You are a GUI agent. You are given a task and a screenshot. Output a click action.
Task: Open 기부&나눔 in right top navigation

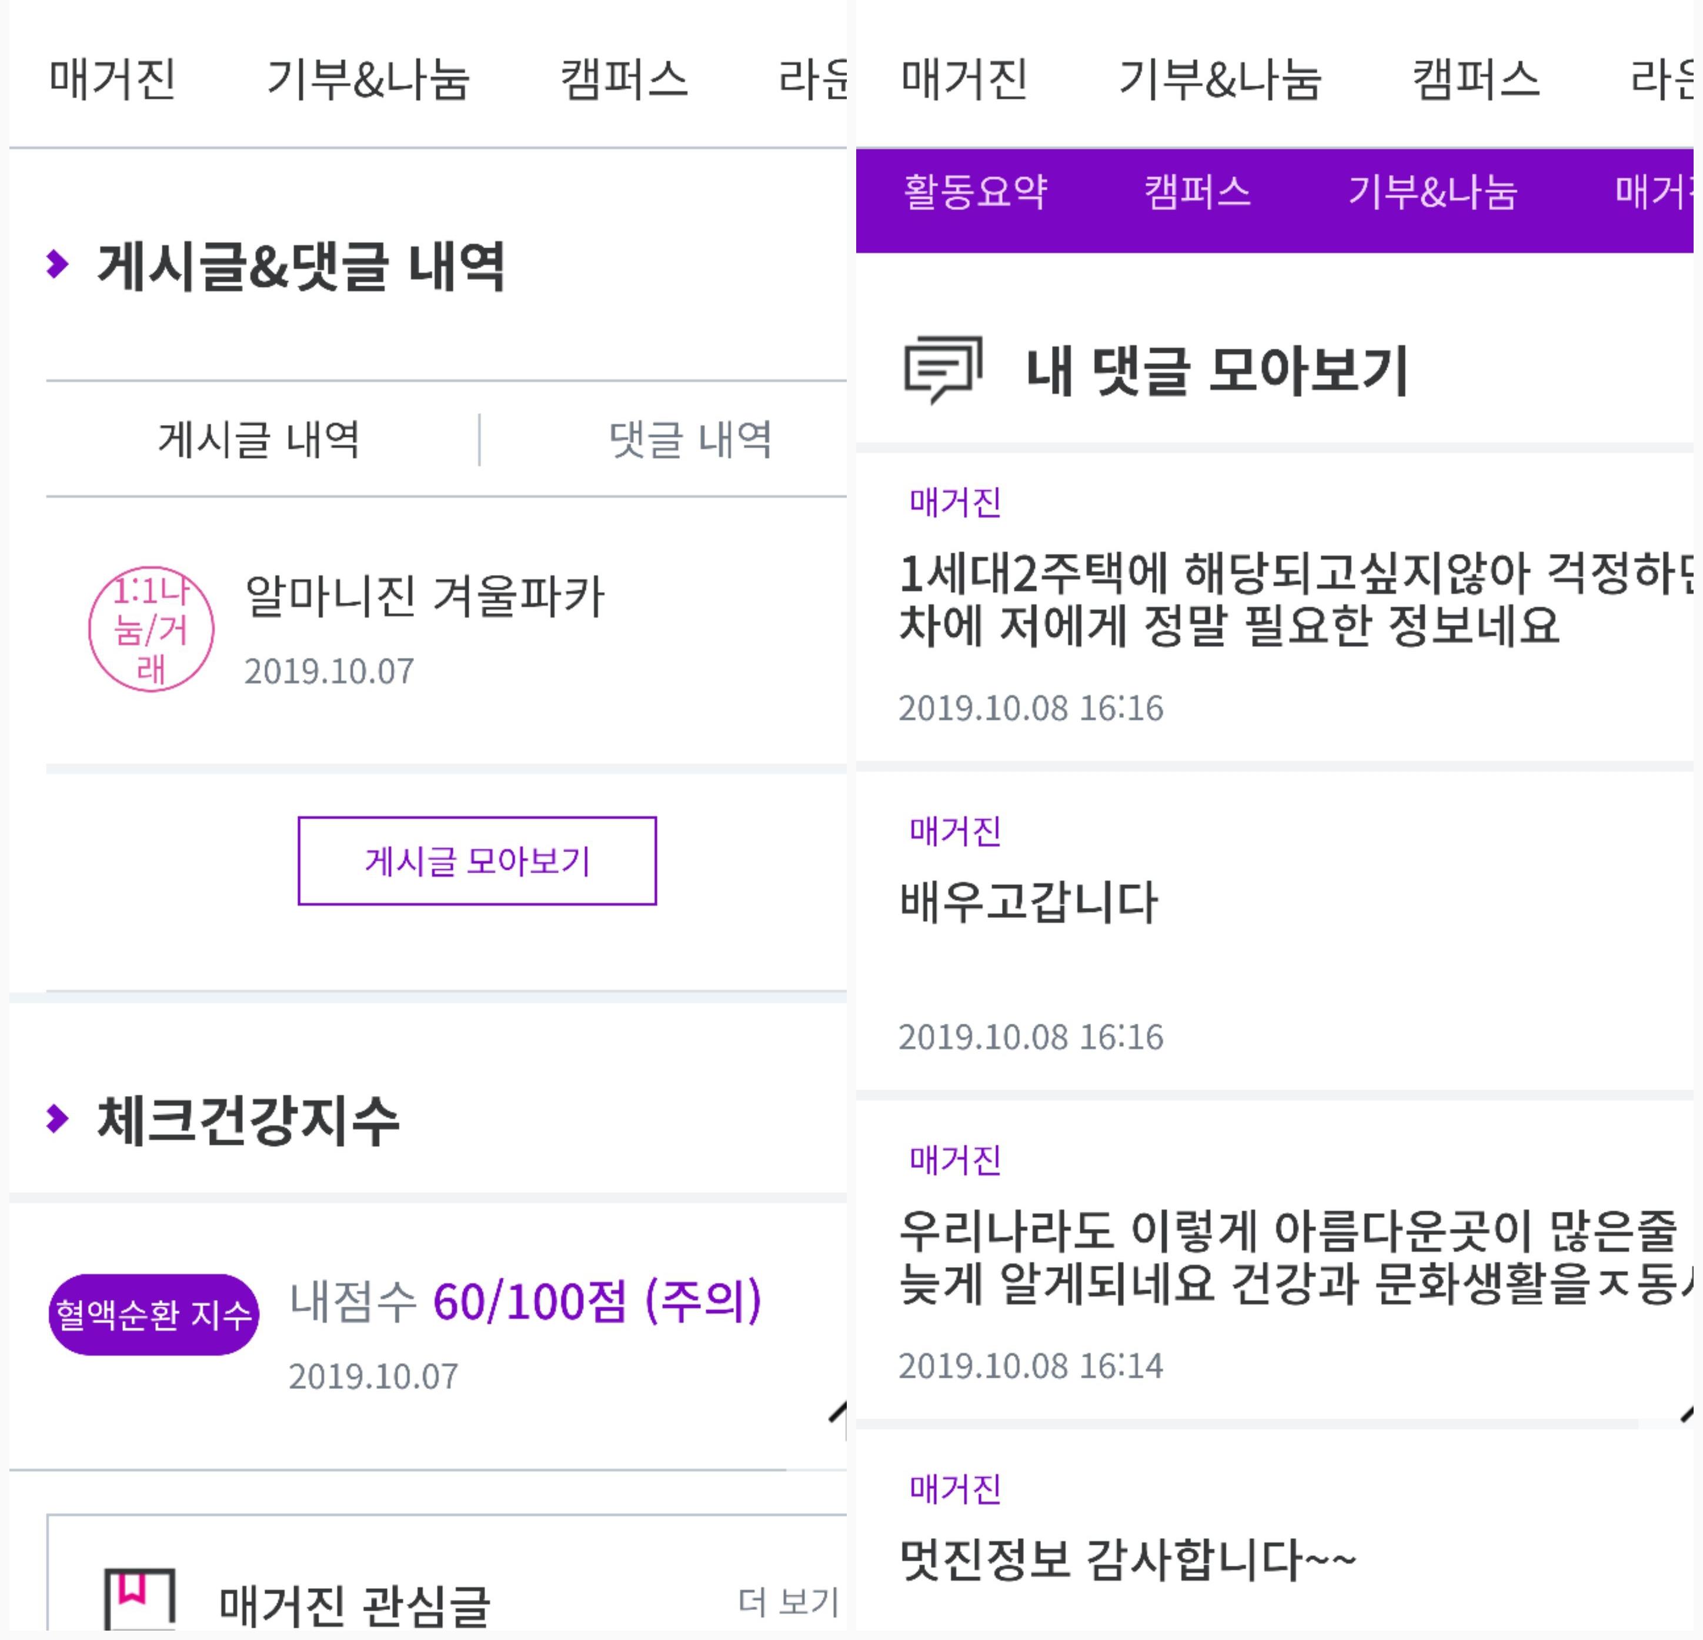1220,79
